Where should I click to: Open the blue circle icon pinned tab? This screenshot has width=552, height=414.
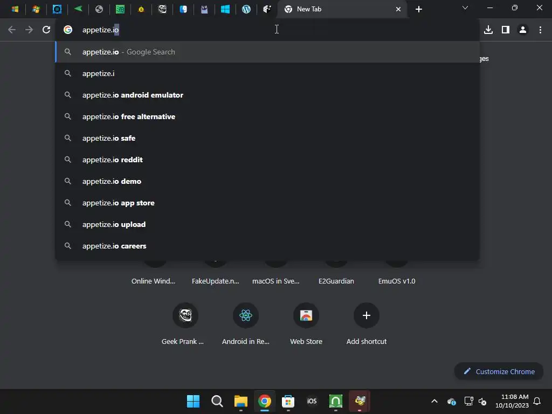pos(57,9)
